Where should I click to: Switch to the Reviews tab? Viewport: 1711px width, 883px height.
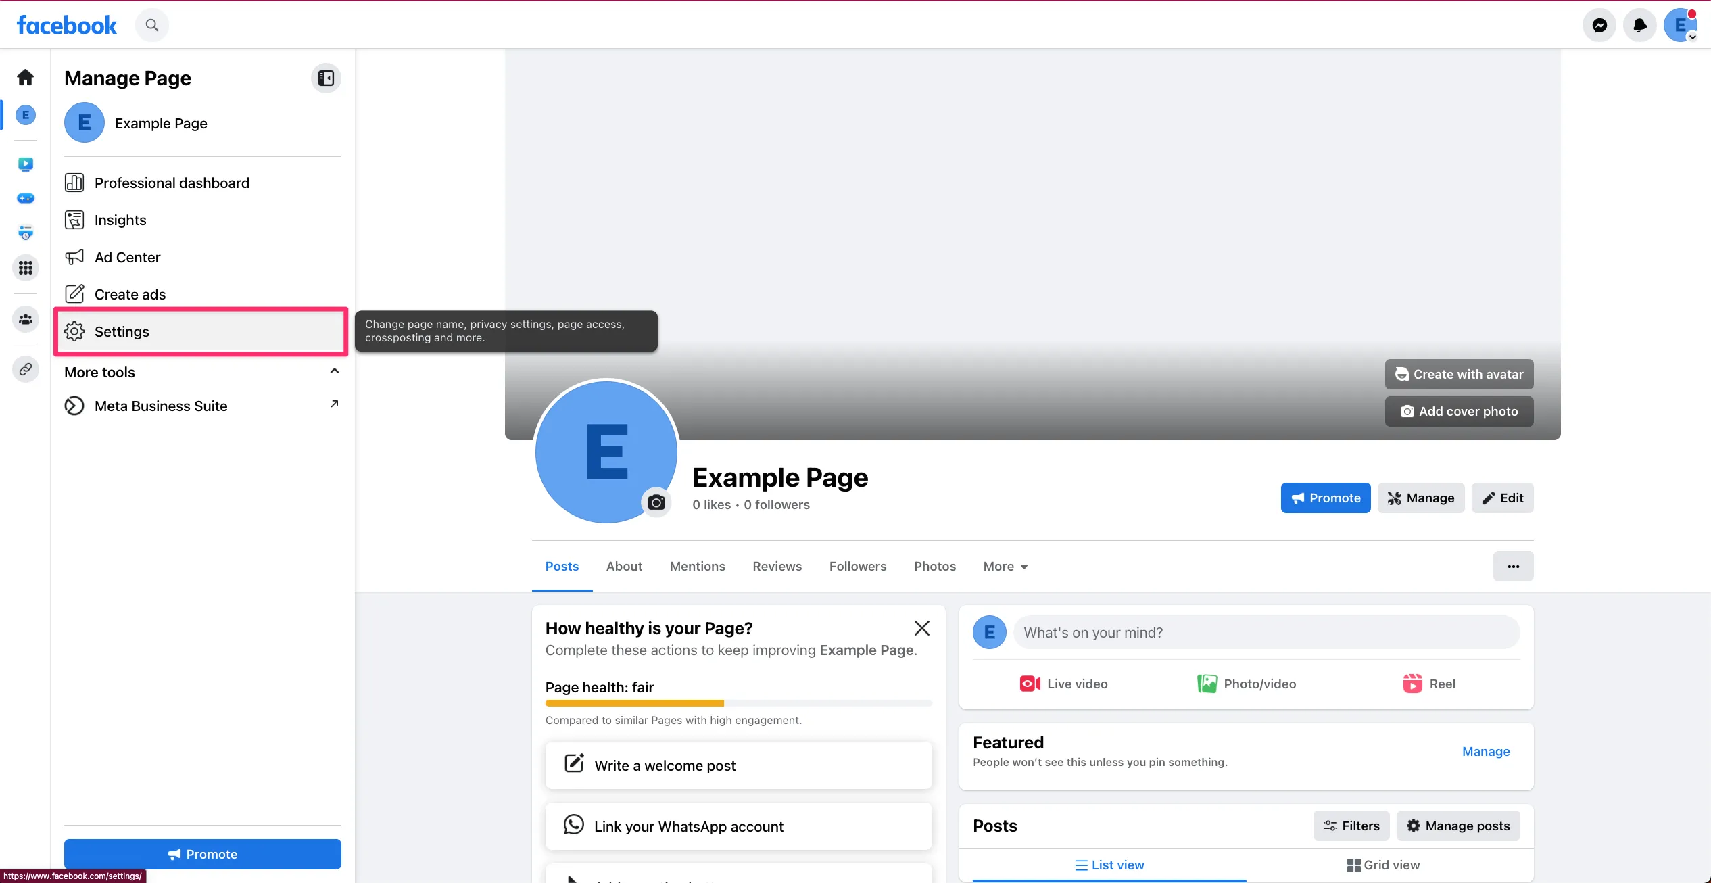[x=777, y=566]
